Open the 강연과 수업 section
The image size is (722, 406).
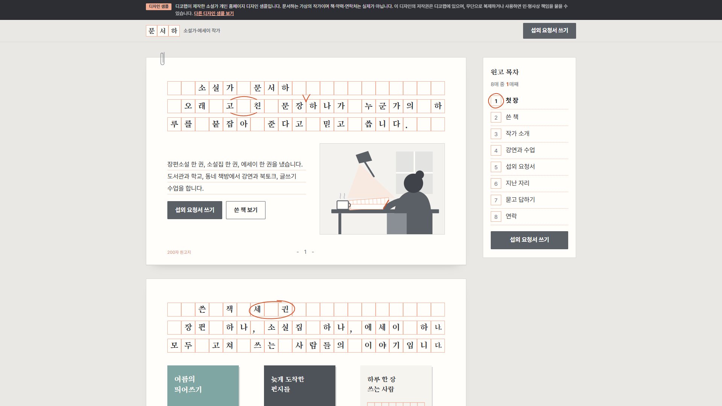[529, 150]
